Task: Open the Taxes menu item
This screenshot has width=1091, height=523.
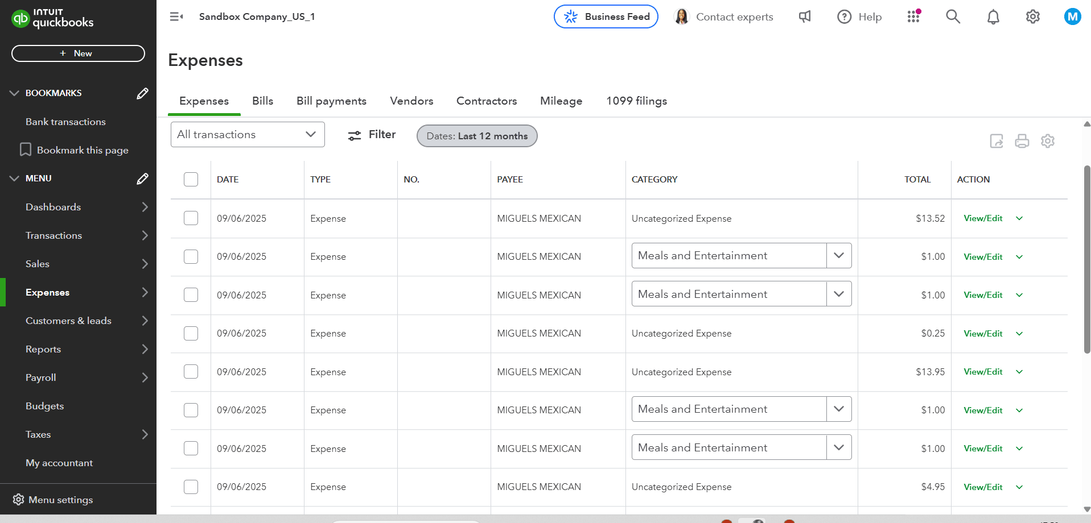Action: click(x=38, y=434)
